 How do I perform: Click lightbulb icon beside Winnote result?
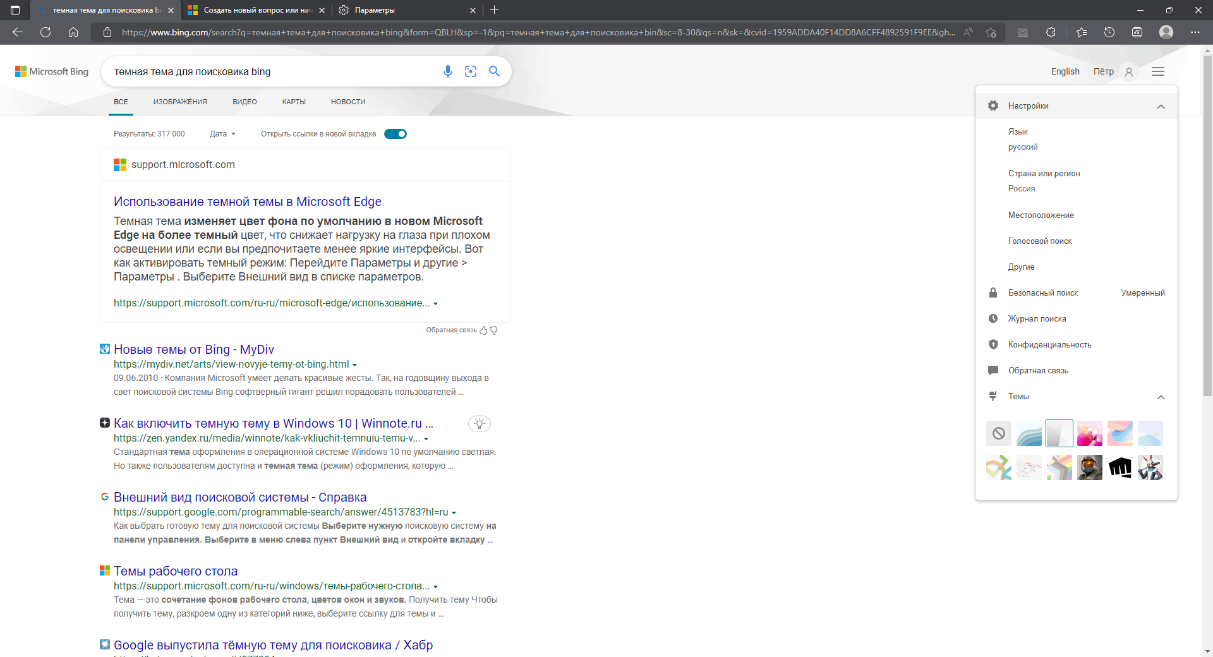tap(480, 424)
